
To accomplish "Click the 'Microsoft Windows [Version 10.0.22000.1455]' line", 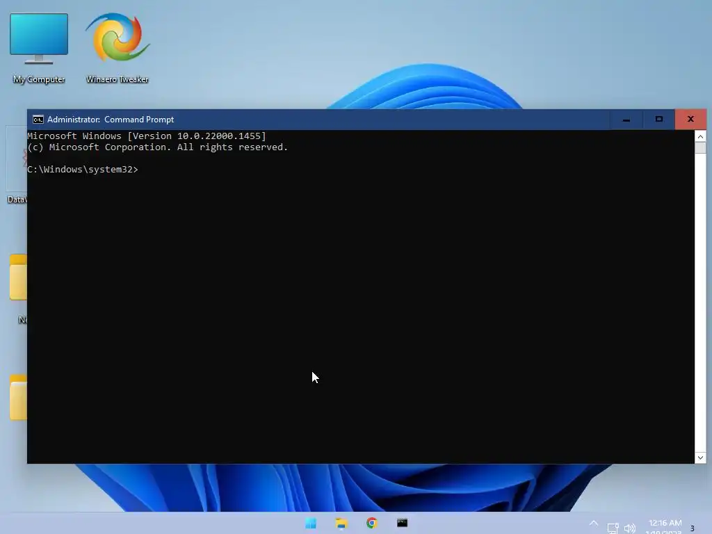I will [147, 136].
